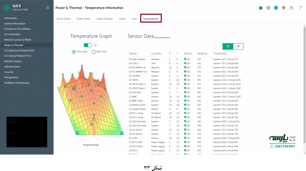
Task: Click the remote console preview thumbnail
Action: tap(26, 132)
